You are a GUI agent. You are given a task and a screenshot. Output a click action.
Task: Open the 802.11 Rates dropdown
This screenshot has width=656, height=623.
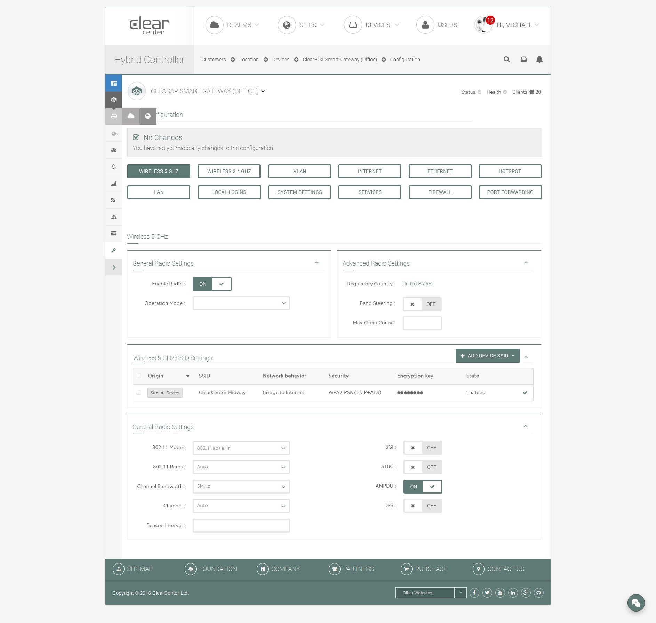[241, 467]
